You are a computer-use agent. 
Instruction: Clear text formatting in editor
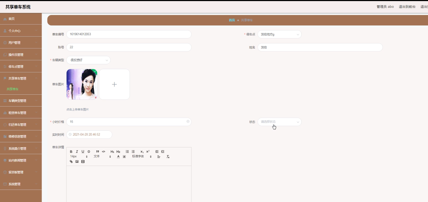168,157
